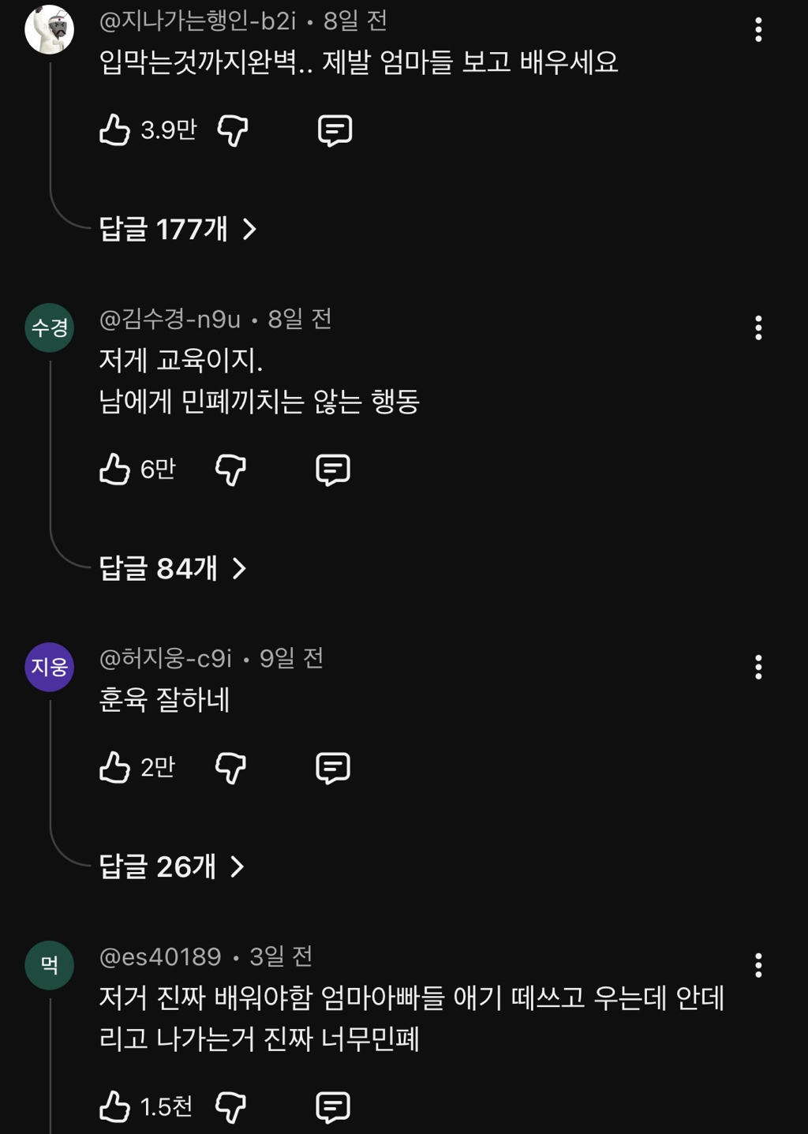Reply to the 훈육 잘하네 comment
The width and height of the screenshot is (808, 1134).
tap(332, 769)
